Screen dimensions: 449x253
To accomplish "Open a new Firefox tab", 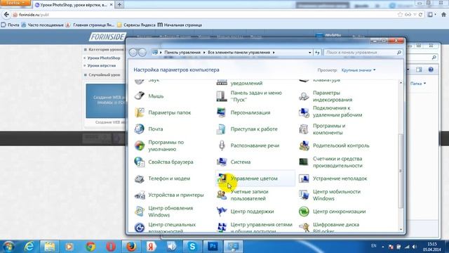I will [x=119, y=5].
